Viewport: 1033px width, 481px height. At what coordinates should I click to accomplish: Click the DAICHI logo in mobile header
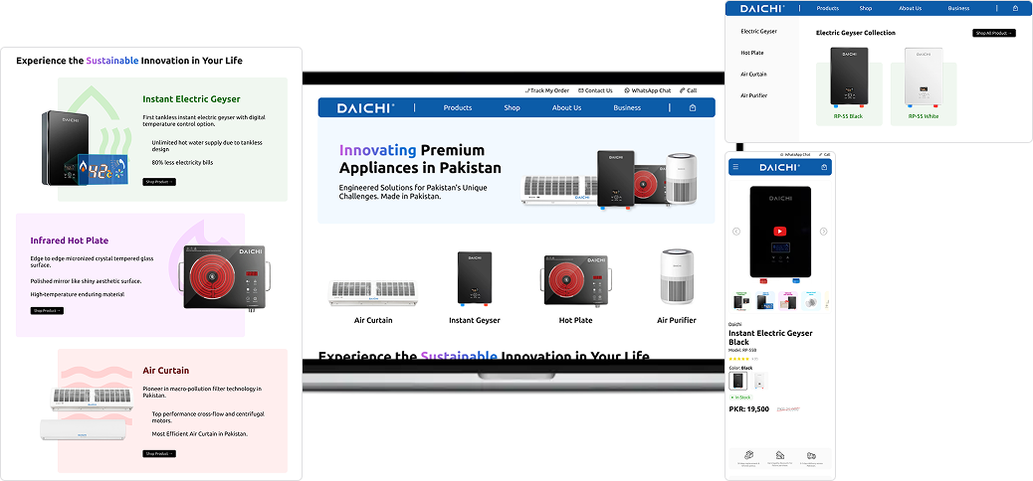pos(780,167)
